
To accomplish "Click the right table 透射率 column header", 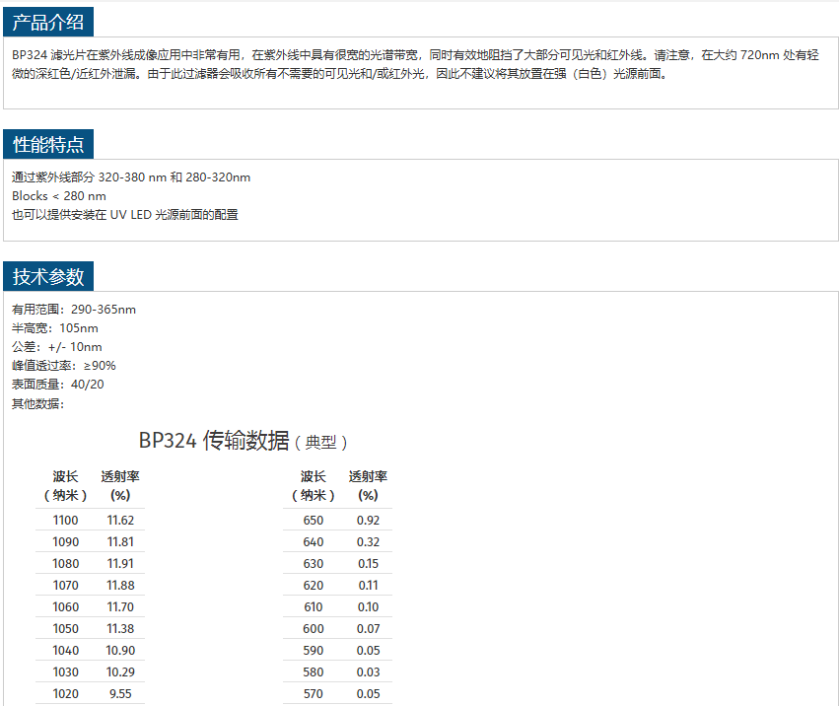I will (368, 485).
